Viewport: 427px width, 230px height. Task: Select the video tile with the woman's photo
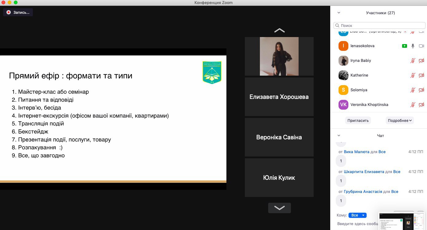279,56
